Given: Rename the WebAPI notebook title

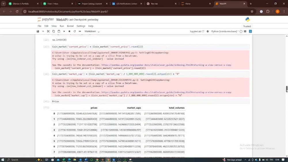Looking at the screenshot, I should (x=62, y=20).
